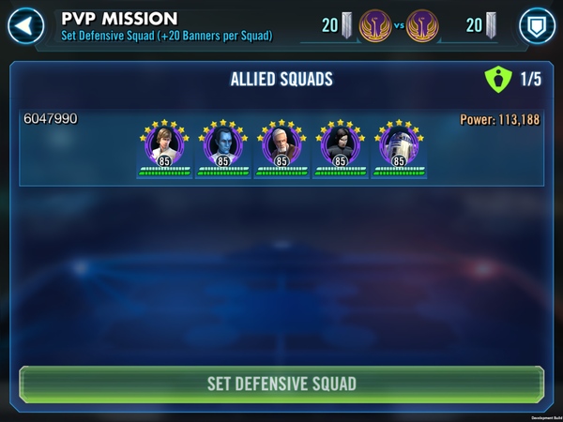Tap the left guild emblem

375,26
